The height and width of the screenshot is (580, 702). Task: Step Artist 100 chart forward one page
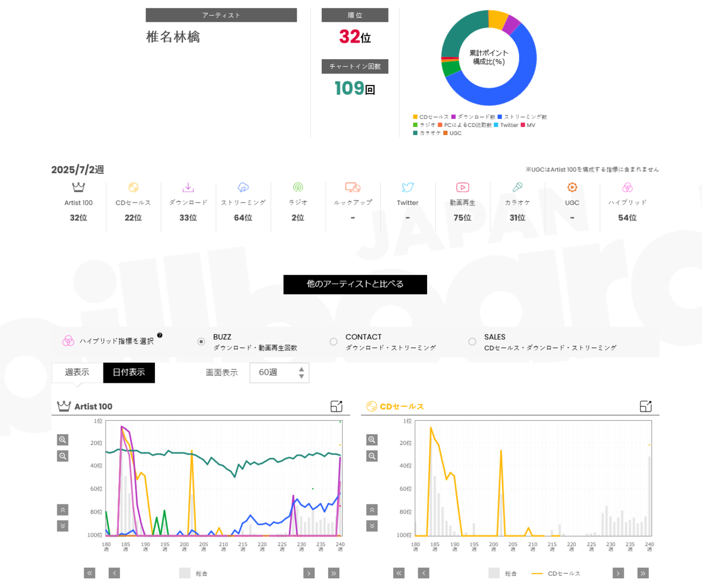click(309, 573)
